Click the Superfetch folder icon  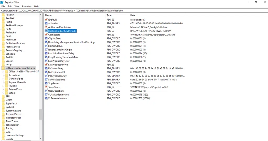pyautogui.click(x=3, y=103)
